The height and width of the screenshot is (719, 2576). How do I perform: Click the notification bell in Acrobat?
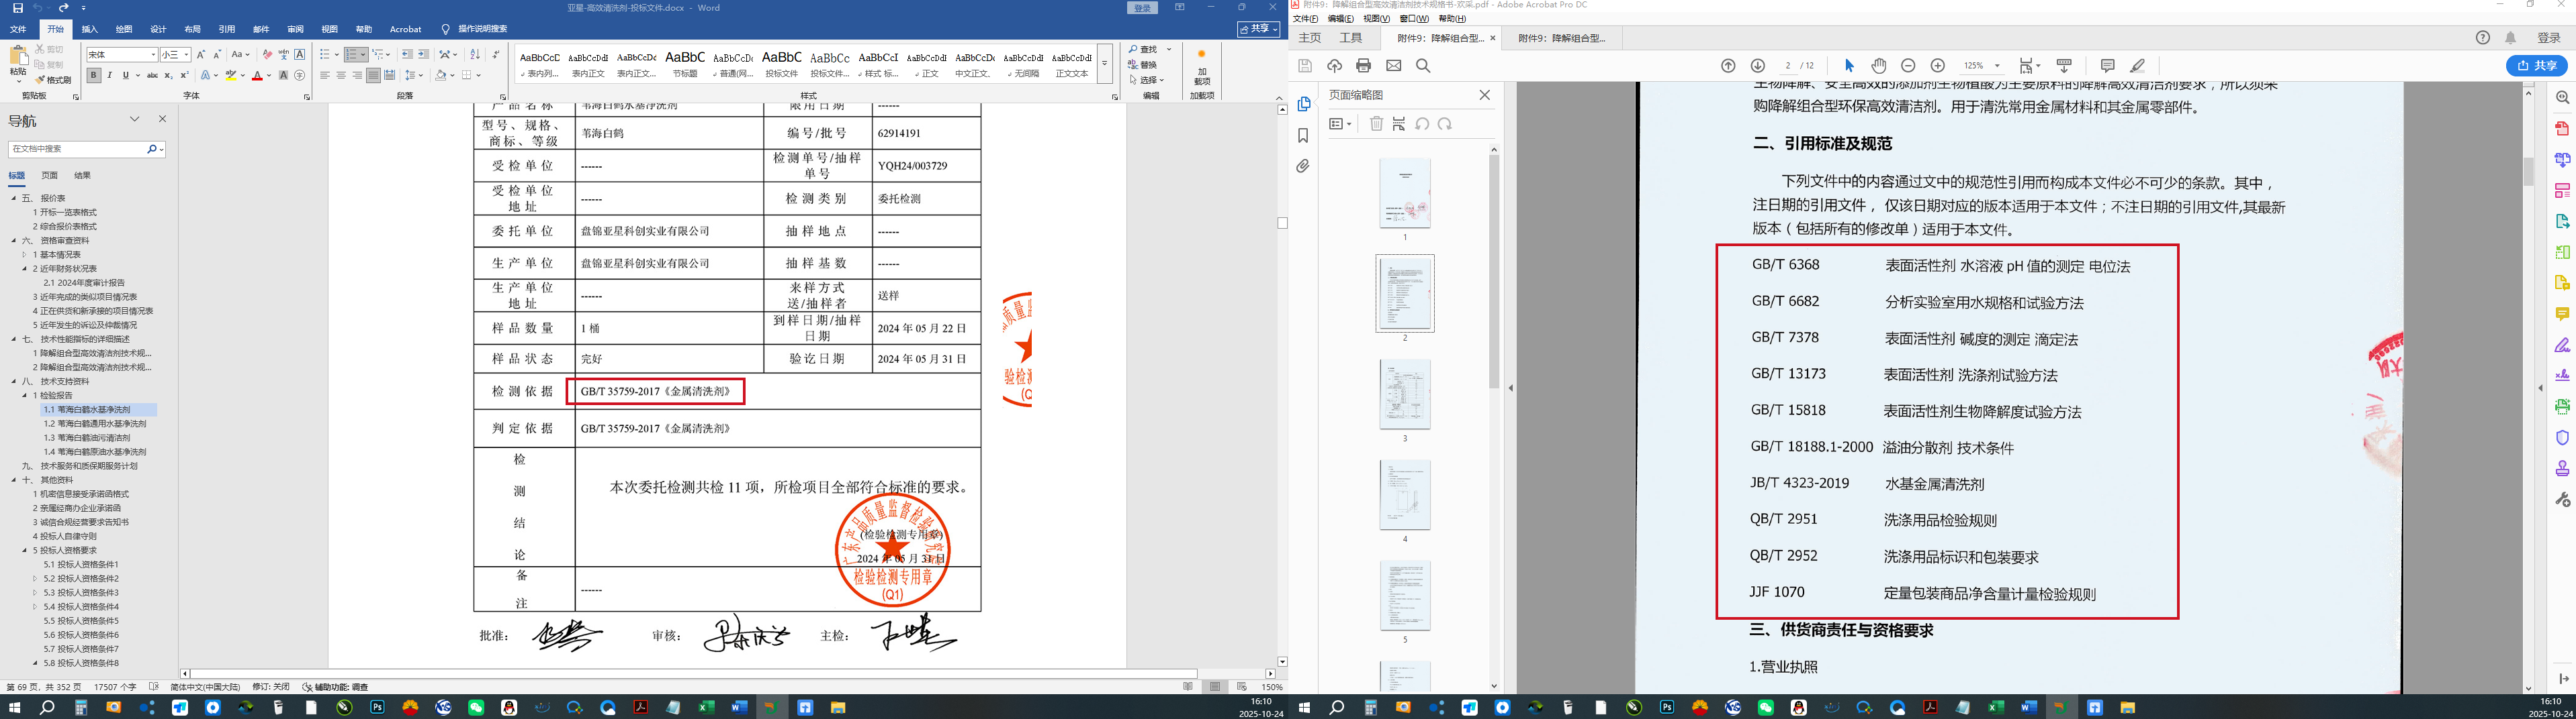click(x=2510, y=38)
